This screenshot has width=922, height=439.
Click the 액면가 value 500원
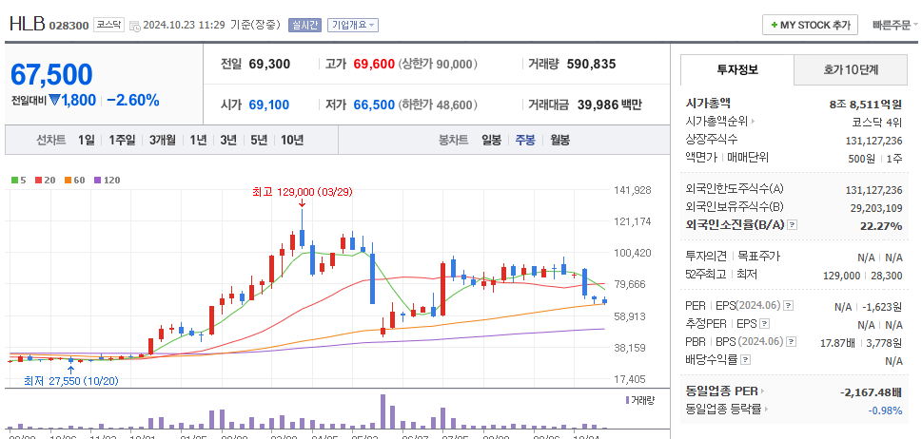click(862, 158)
